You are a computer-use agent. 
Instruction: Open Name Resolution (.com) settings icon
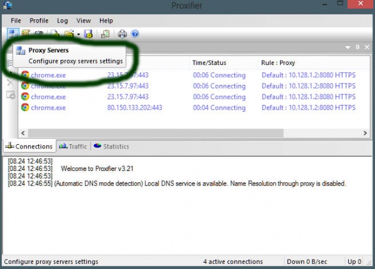click(x=38, y=32)
